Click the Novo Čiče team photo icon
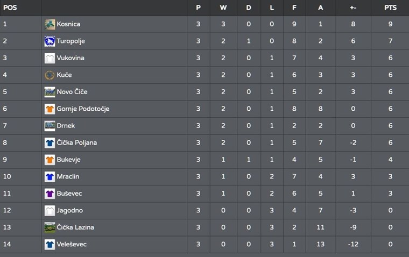The width and height of the screenshot is (409, 257). (50, 92)
